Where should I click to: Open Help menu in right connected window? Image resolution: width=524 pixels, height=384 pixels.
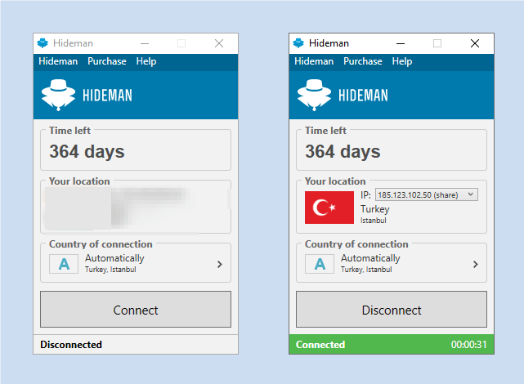(402, 61)
